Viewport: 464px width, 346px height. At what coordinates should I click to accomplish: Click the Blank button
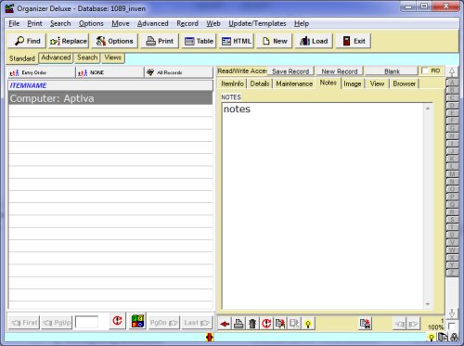392,71
